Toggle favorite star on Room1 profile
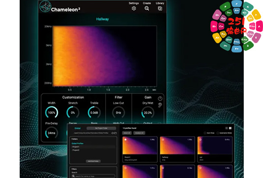Screen dimensions: 263x178 (x=125, y=139)
